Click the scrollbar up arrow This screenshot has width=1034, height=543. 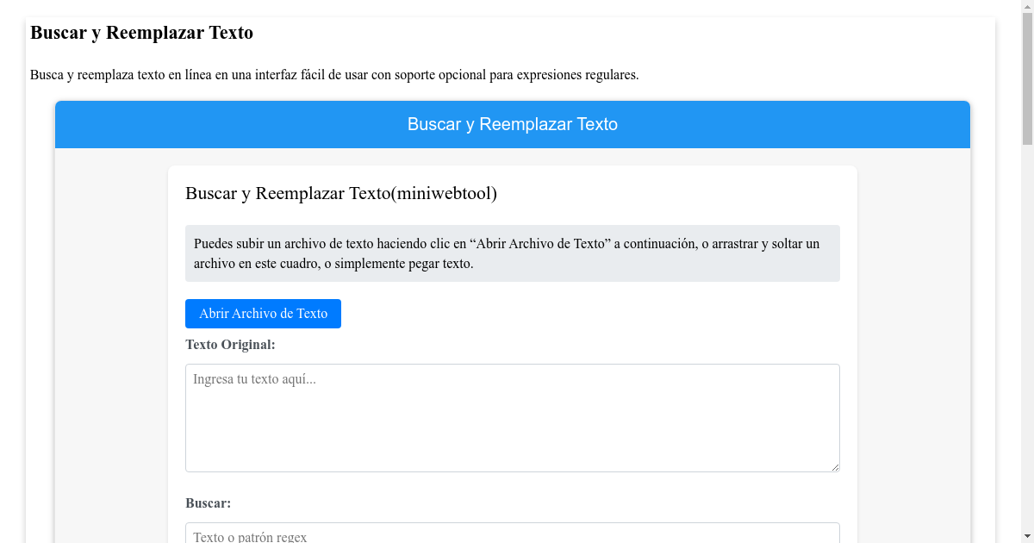1027,6
